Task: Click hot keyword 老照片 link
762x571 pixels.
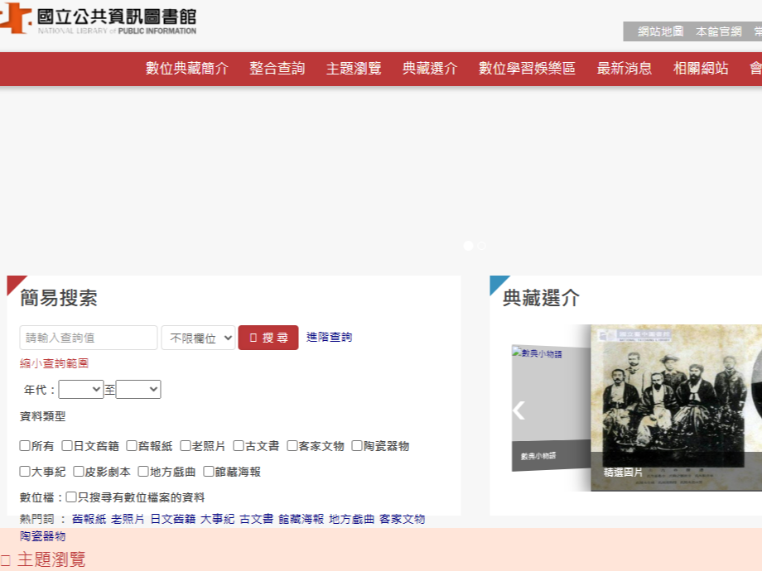Action: 128,519
